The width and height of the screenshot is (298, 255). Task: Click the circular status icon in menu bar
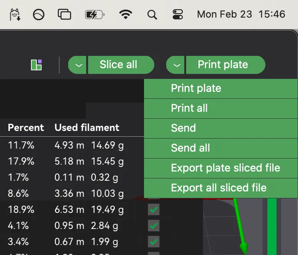point(39,15)
